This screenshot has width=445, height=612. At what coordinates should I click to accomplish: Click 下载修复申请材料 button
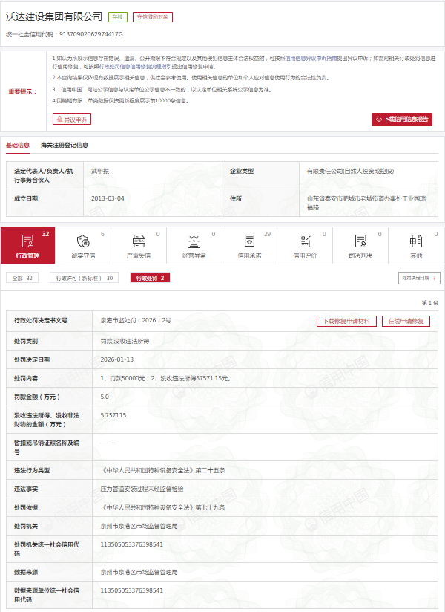[346, 321]
